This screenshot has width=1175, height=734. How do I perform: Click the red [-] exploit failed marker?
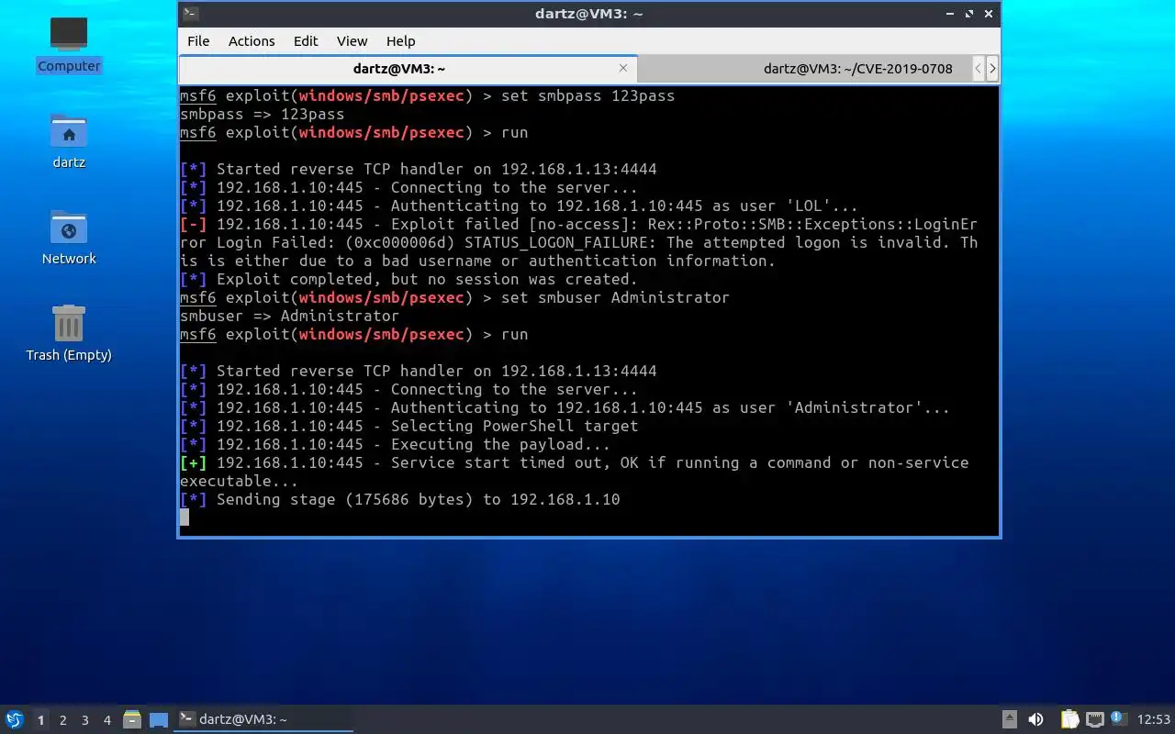tap(193, 225)
